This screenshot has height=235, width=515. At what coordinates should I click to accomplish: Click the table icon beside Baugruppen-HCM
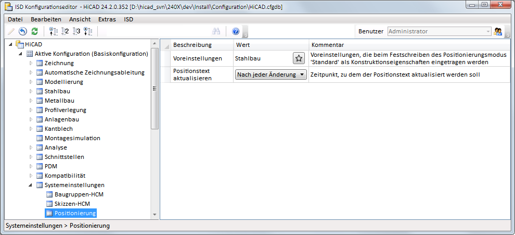coord(49,194)
